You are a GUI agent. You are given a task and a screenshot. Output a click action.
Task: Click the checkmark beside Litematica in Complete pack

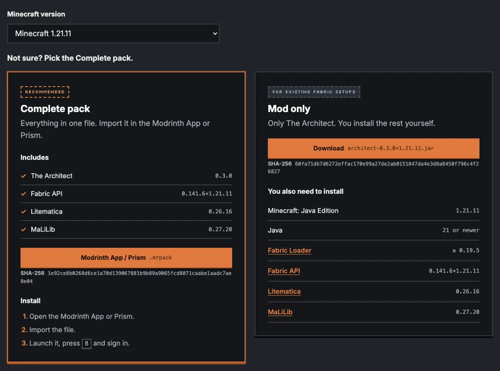pos(23,211)
